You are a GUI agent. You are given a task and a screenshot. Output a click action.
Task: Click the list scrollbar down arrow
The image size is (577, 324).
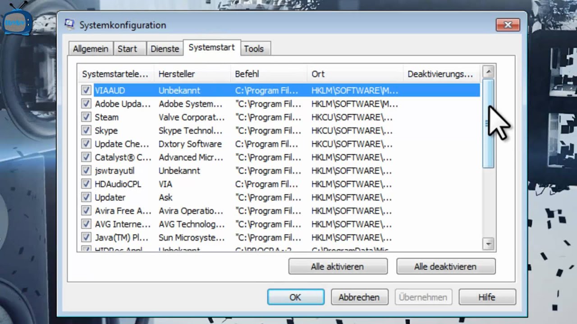(488, 243)
